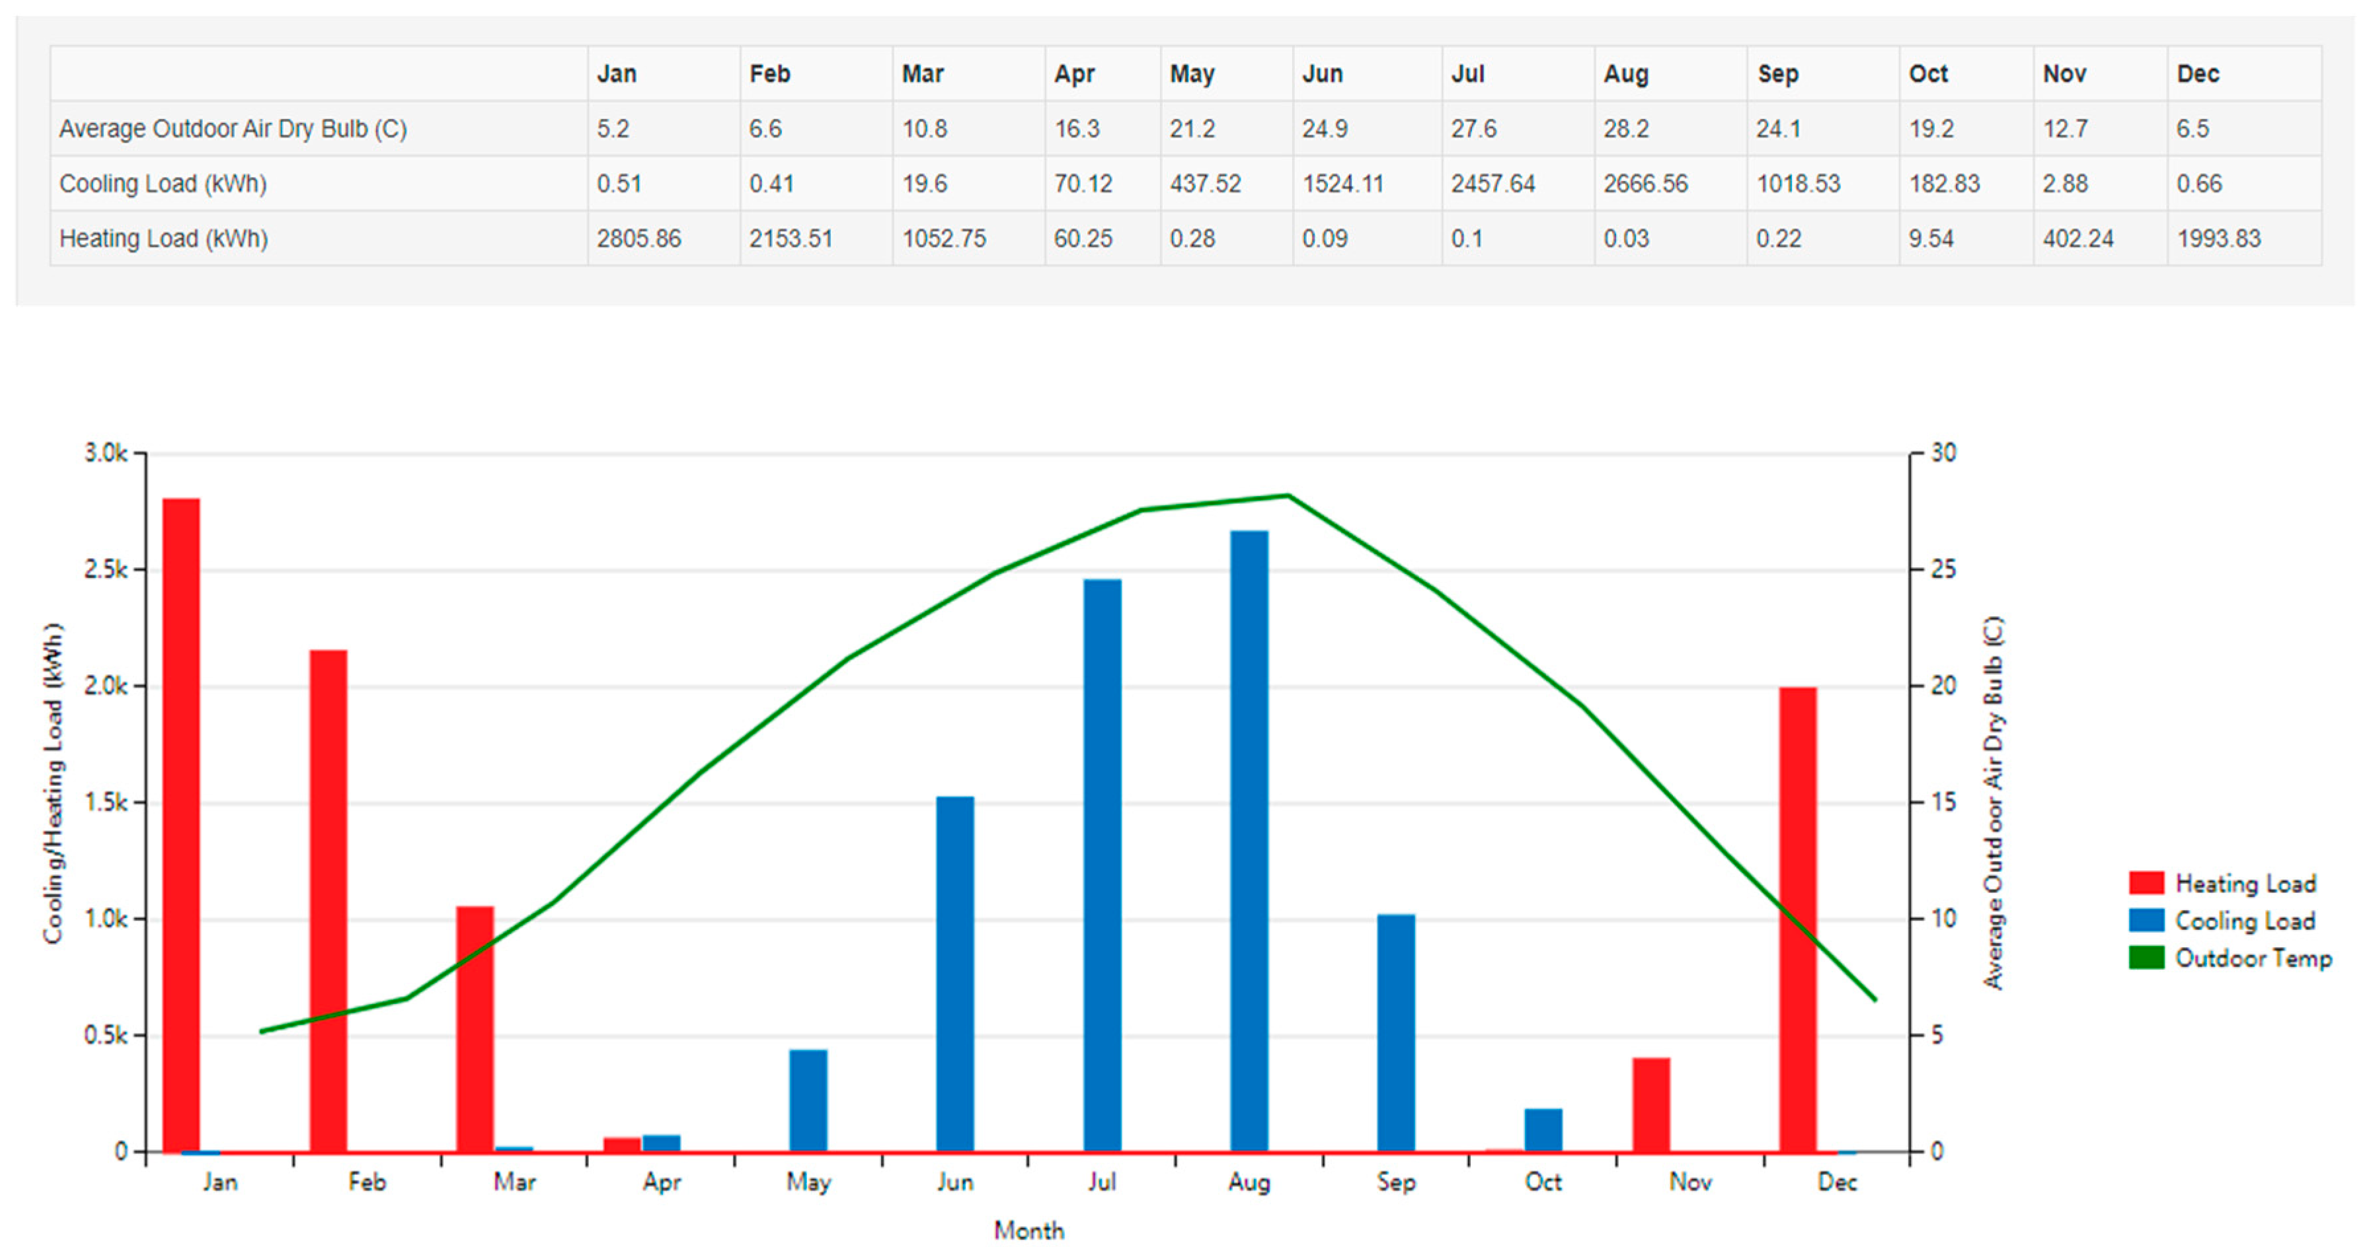Viewport: 2363px width, 1247px height.
Task: Click the red February heating bar
Action: (x=329, y=900)
